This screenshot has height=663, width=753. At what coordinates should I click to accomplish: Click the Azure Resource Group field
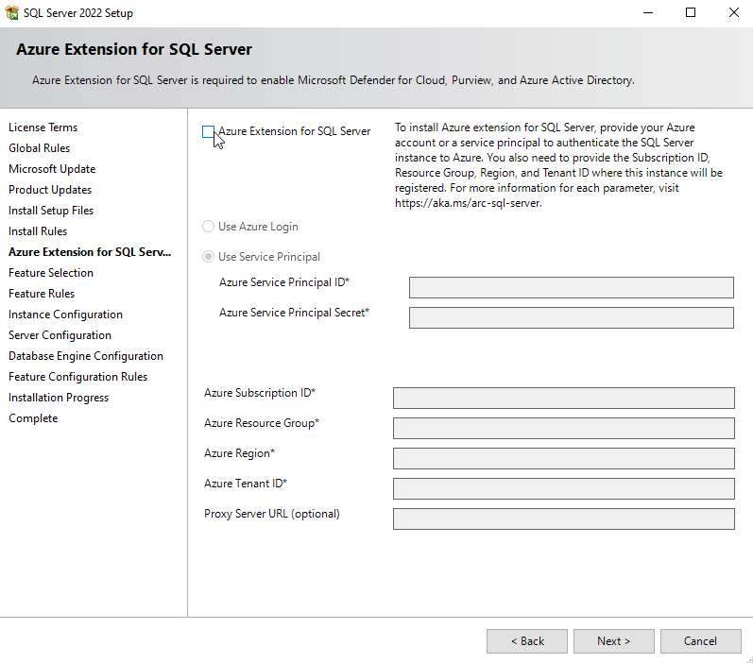[564, 428]
